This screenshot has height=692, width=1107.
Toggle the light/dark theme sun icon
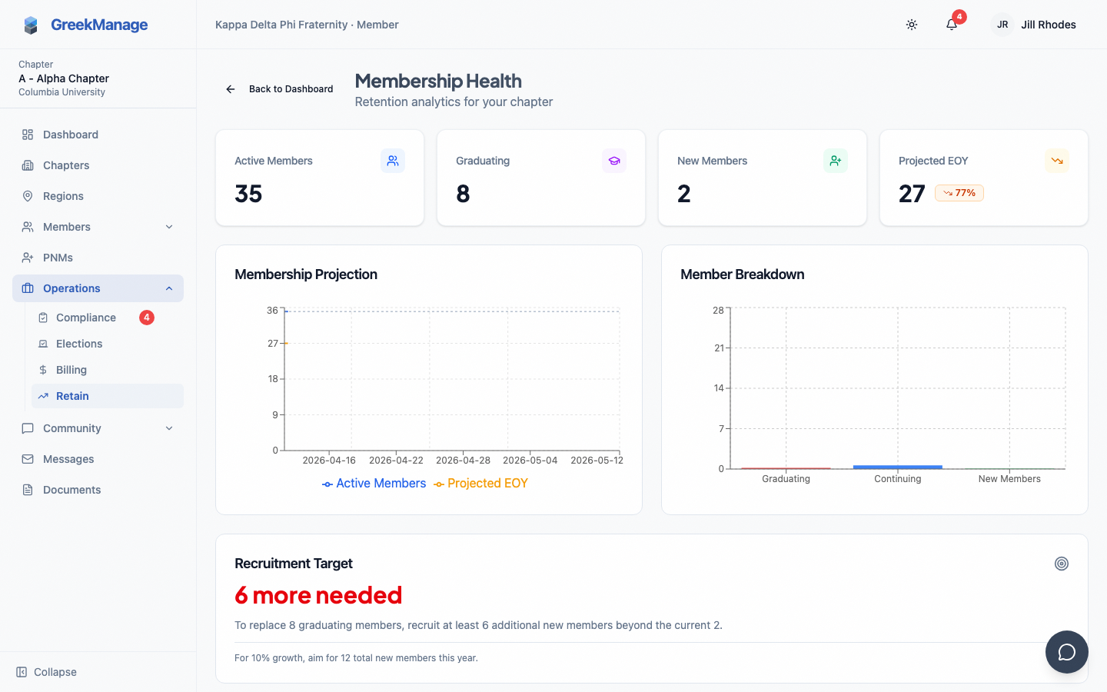(912, 25)
